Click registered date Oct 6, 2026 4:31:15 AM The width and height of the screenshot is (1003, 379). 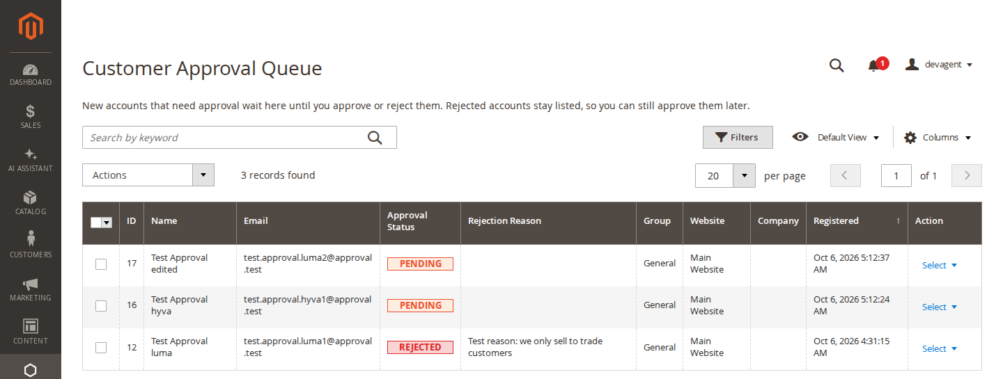(852, 347)
